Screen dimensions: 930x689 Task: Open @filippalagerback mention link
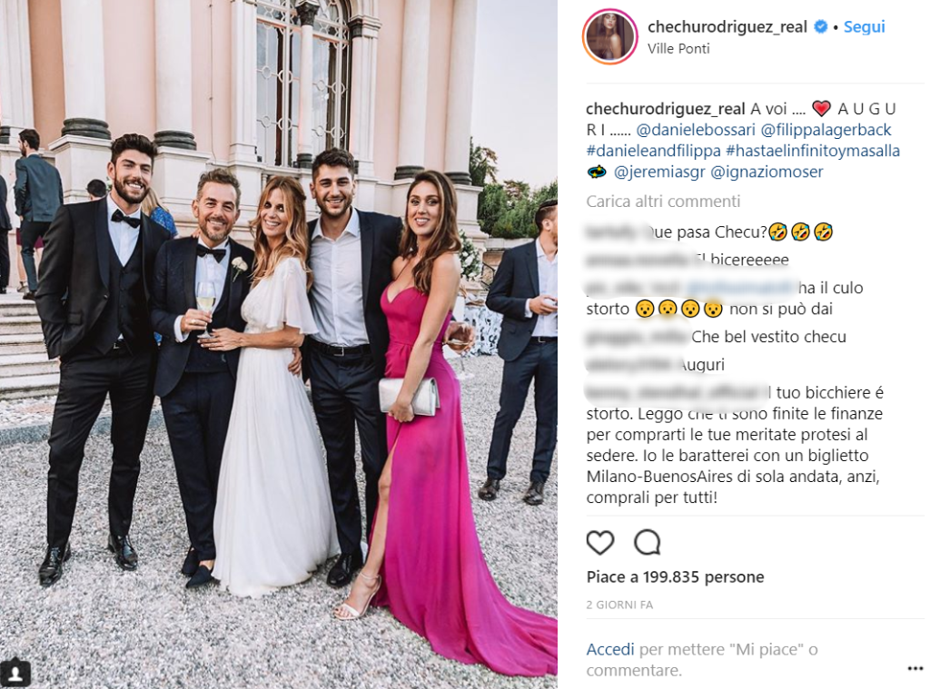tap(826, 130)
